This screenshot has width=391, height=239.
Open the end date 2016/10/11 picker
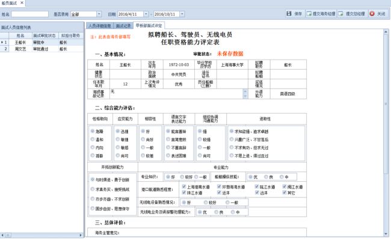click(x=182, y=14)
